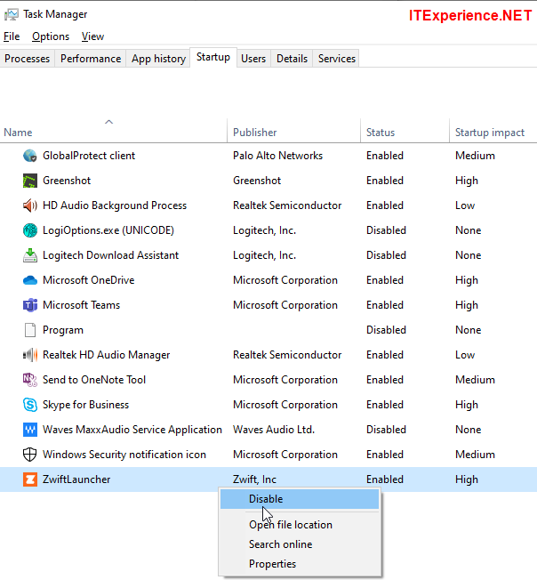Screen dimensions: 537x580
Task: Switch to the Performance tab
Action: pos(91,59)
